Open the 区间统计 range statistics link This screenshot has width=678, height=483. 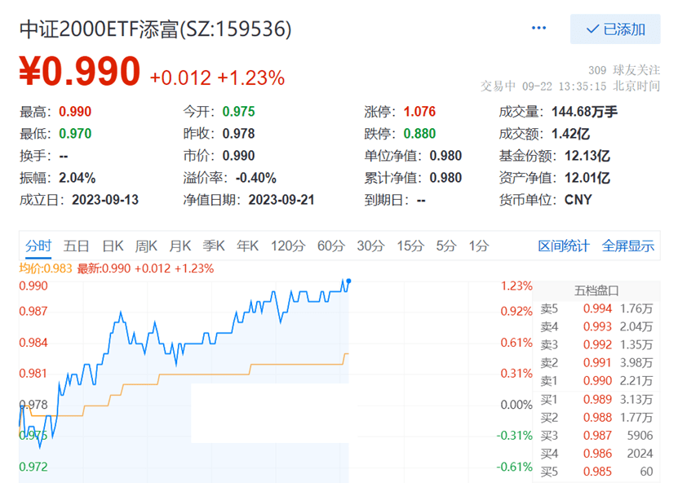click(x=563, y=246)
